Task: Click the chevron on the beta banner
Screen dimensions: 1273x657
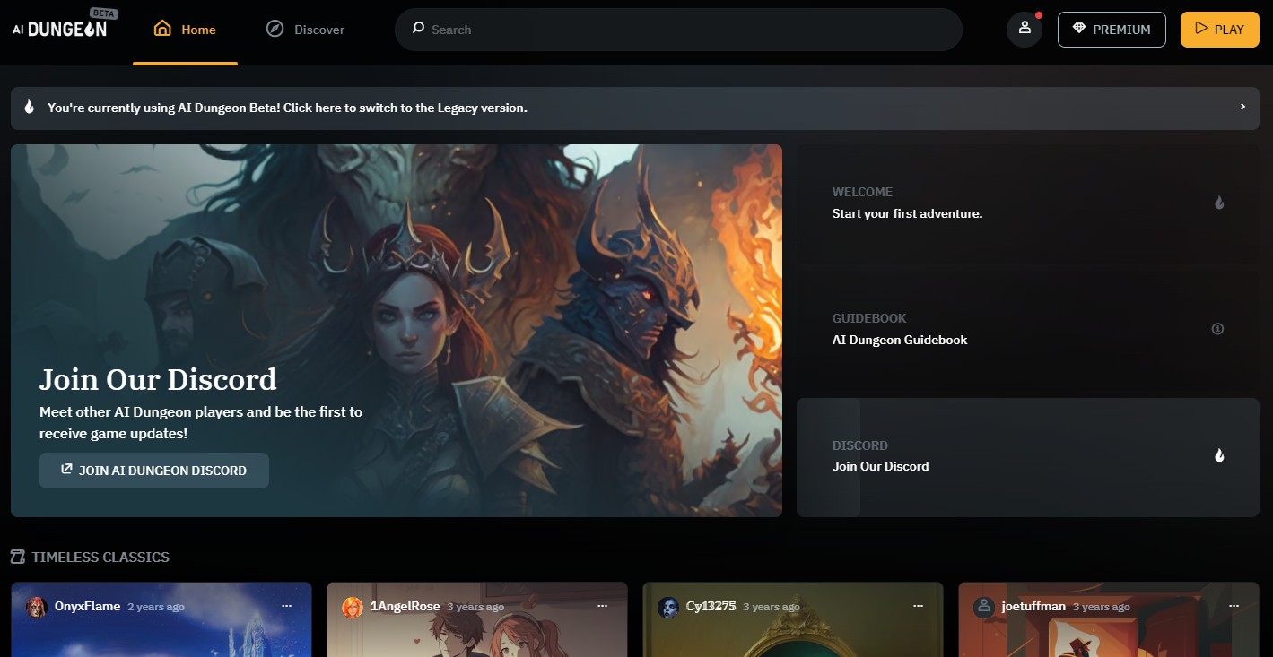Action: [1243, 107]
